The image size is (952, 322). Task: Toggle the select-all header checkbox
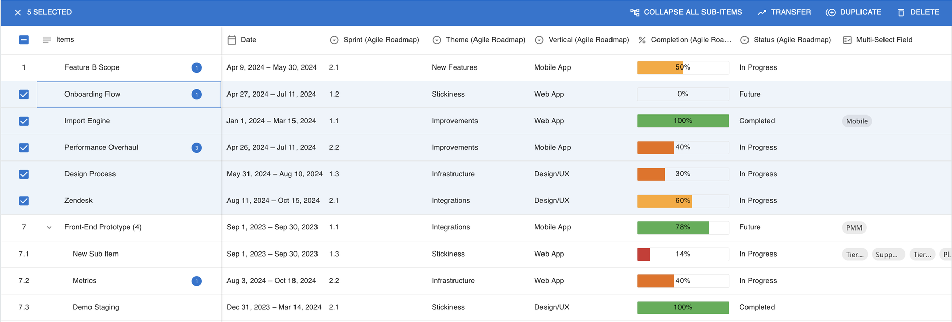24,40
